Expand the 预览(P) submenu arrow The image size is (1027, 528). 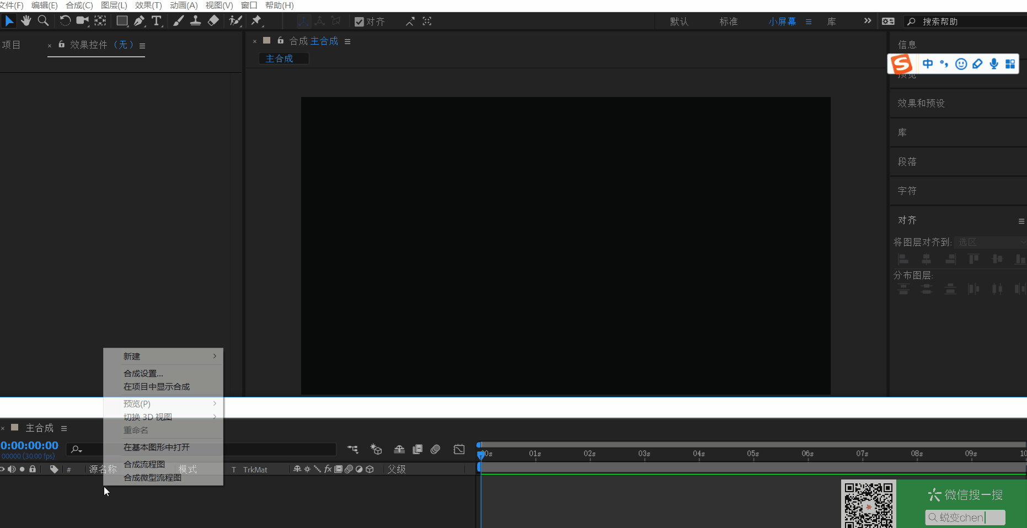click(x=215, y=403)
